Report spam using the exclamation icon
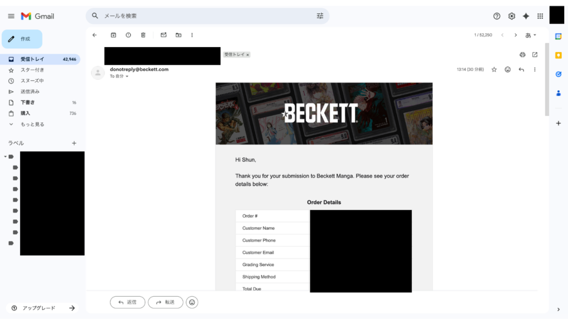 [128, 35]
